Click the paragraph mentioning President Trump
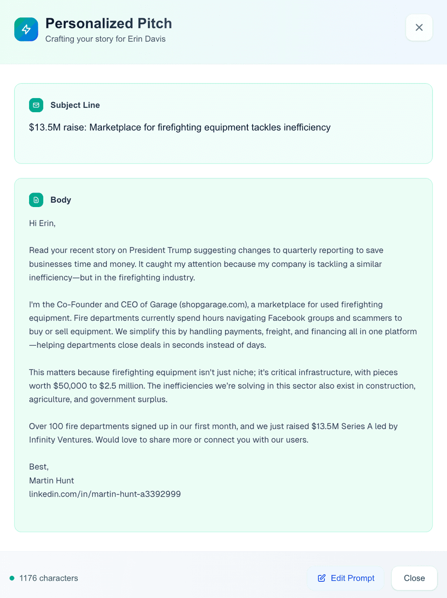447x598 pixels. [x=206, y=264]
